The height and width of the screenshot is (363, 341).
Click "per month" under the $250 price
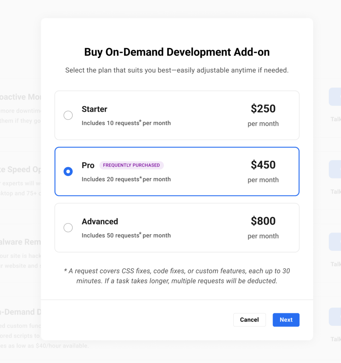[x=263, y=124]
